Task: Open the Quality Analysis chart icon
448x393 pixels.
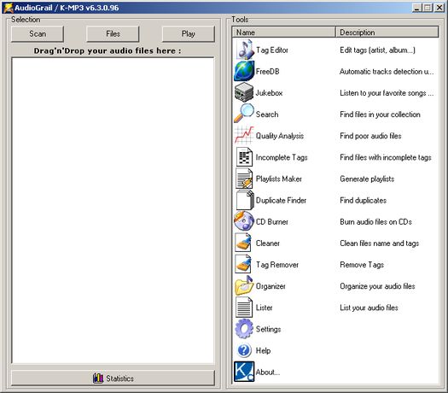Action: coord(244,135)
